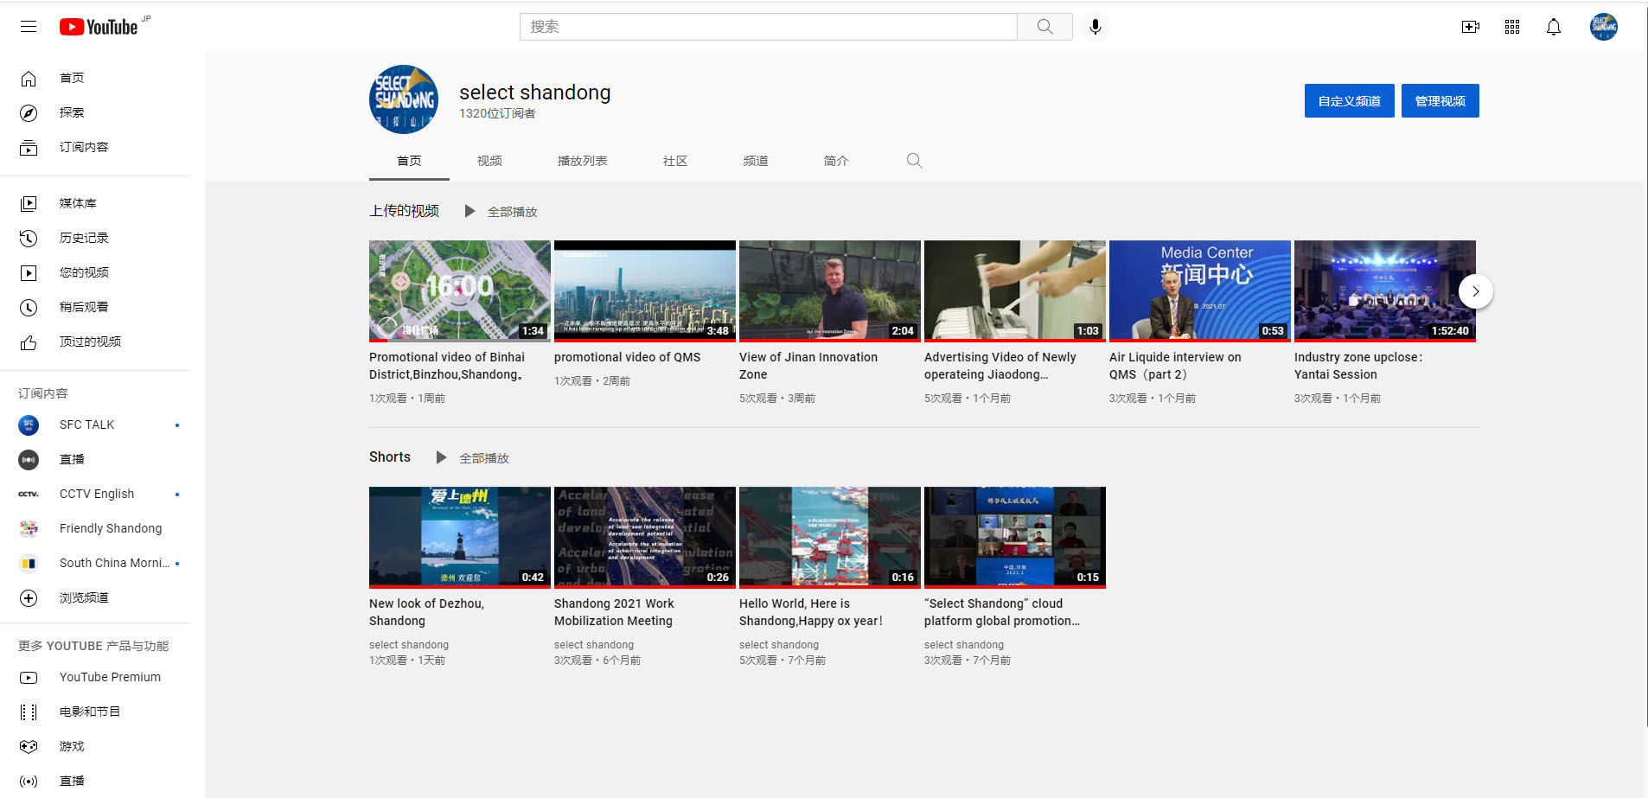This screenshot has width=1648, height=798.
Task: Open 顶过的视频 in the sidebar
Action: point(96,342)
